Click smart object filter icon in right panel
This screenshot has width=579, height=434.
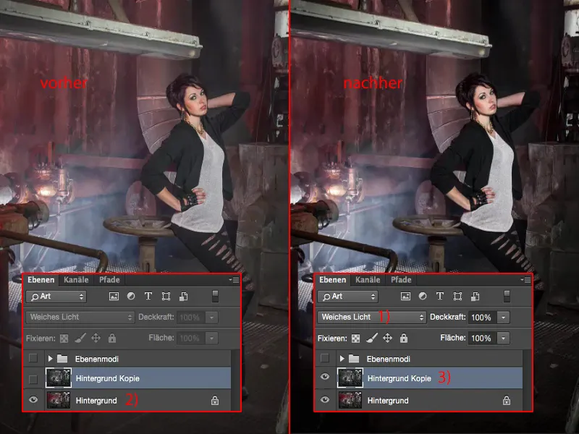476,297
